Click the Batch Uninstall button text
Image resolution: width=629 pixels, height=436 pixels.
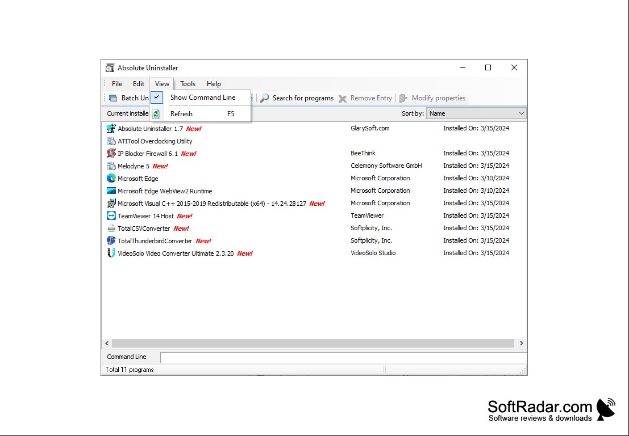[x=135, y=98]
